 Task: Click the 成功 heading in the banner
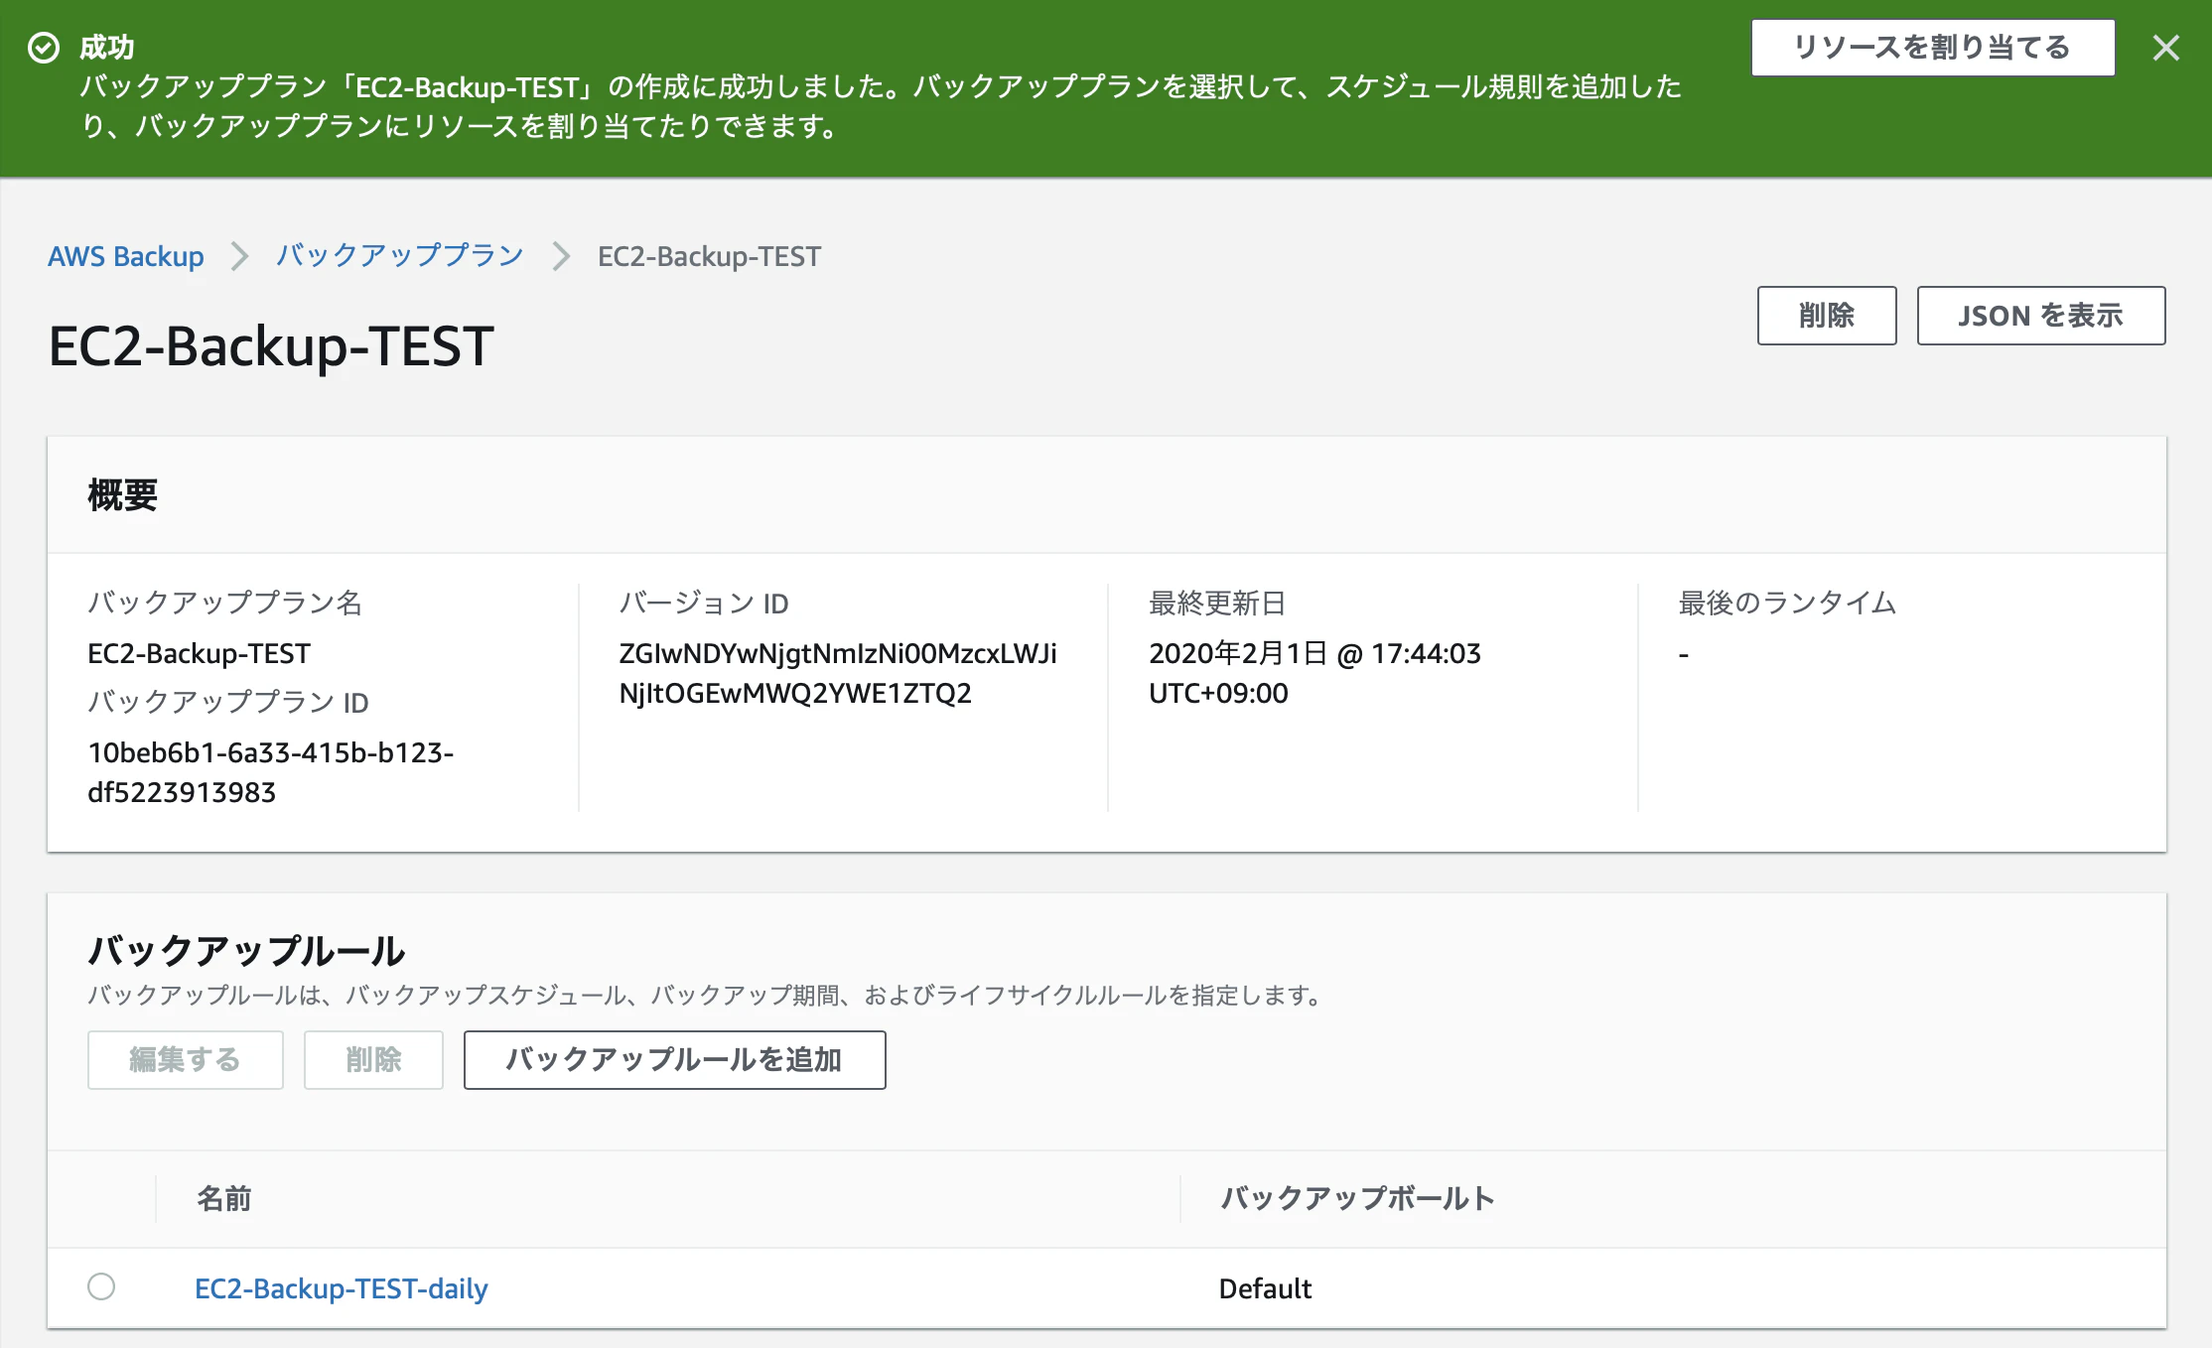107,47
